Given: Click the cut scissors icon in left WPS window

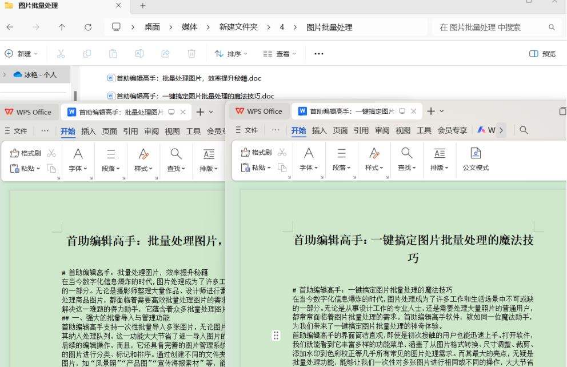Looking at the screenshot, I should (x=51, y=153).
